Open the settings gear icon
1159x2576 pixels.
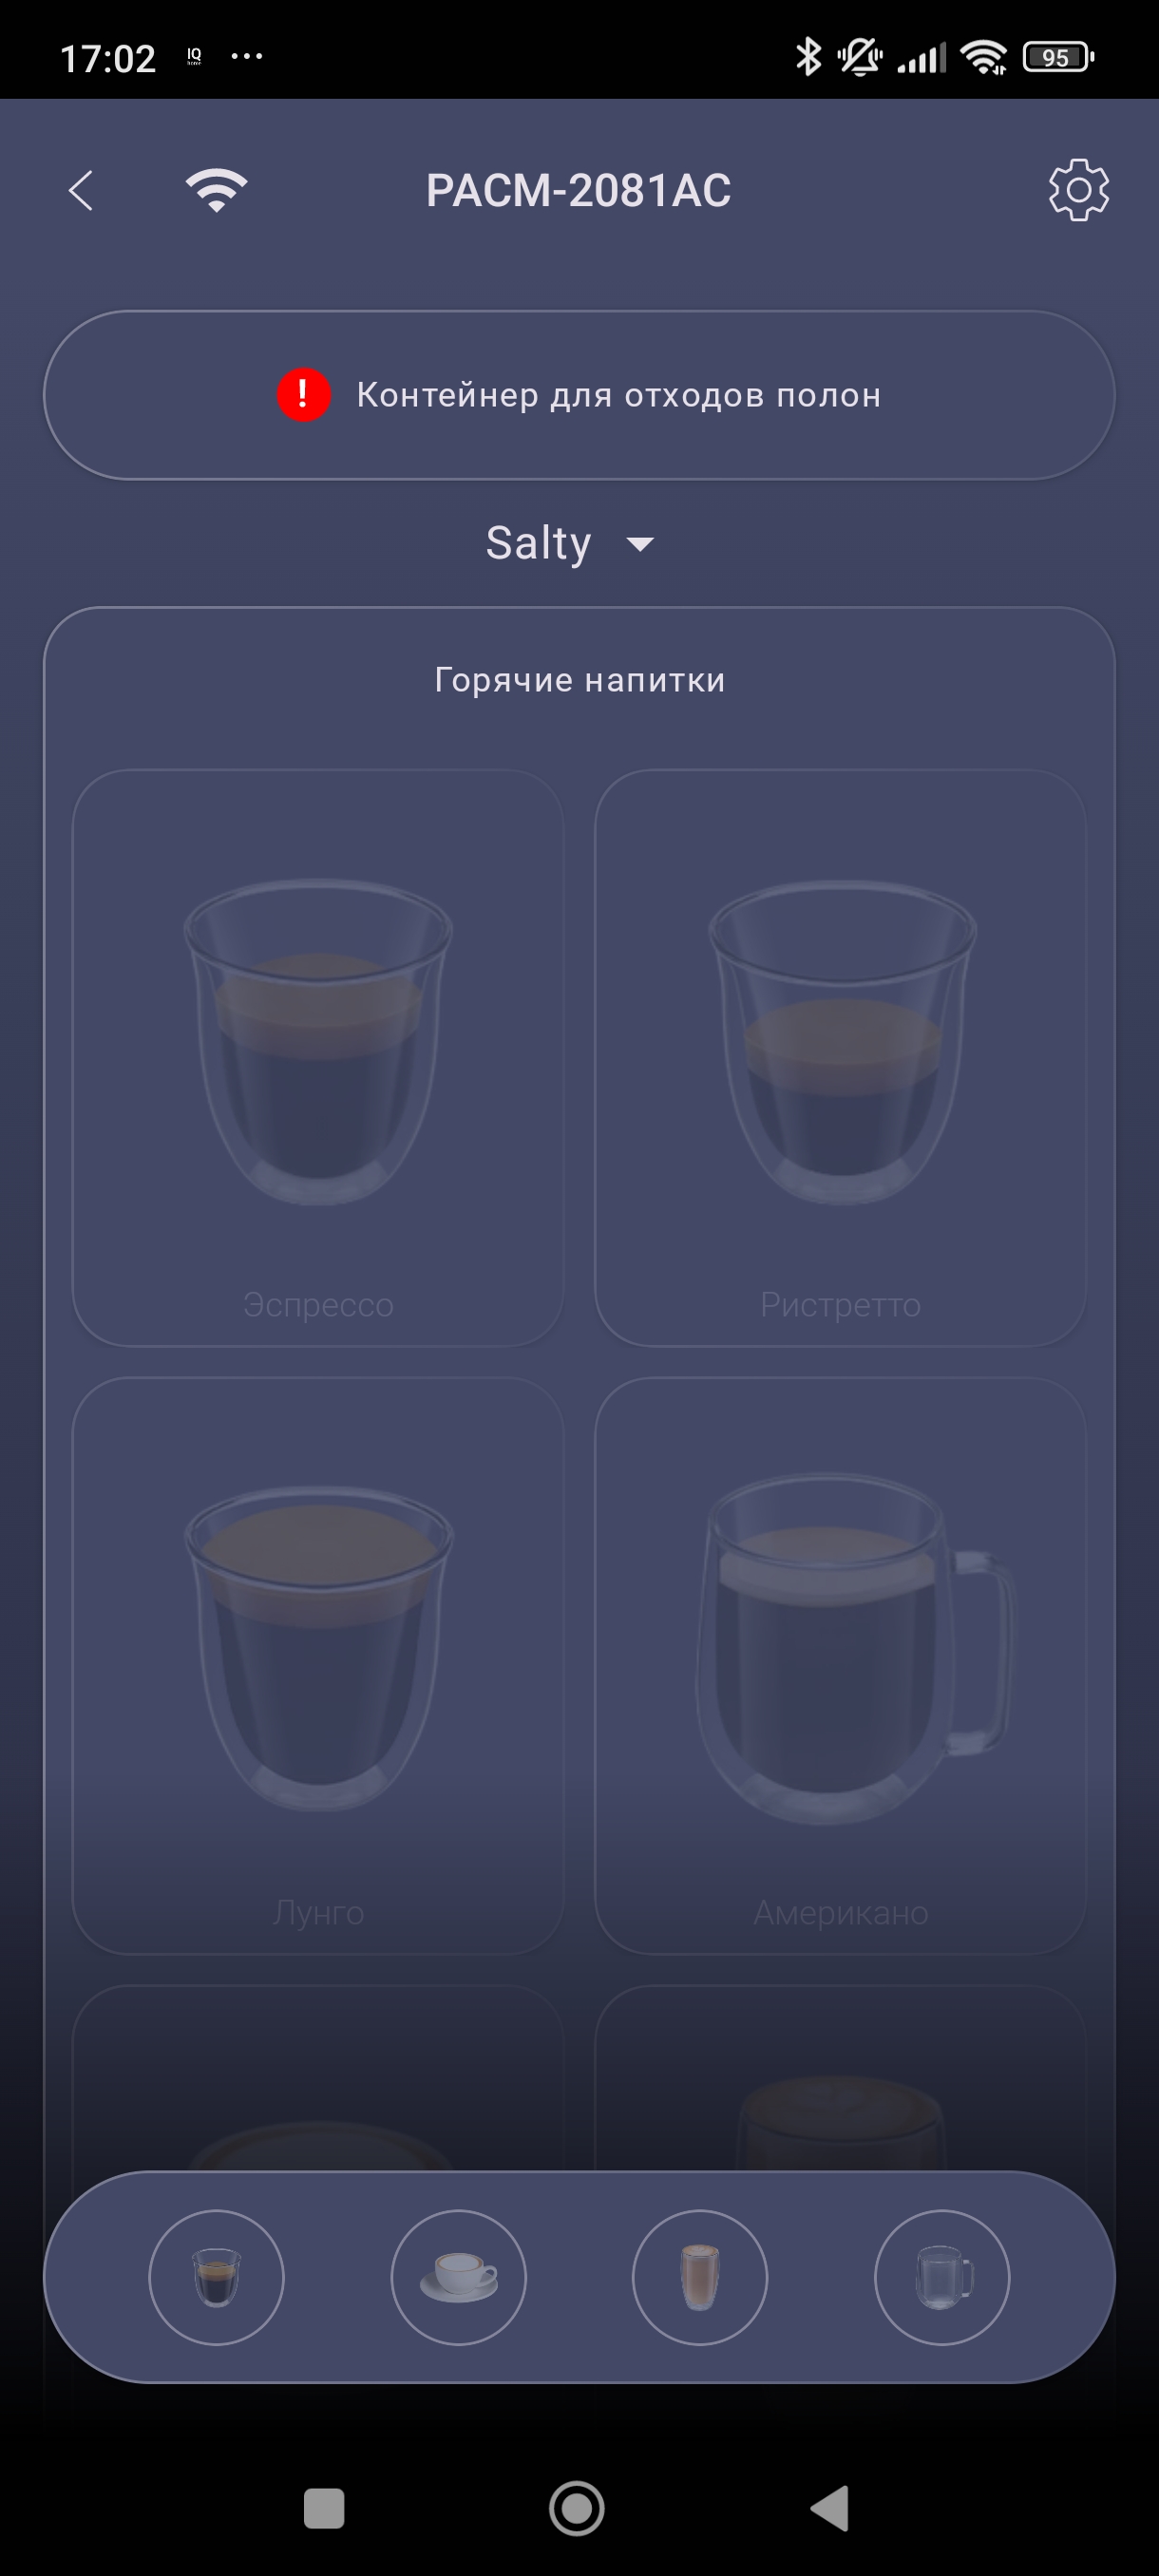(x=1078, y=190)
